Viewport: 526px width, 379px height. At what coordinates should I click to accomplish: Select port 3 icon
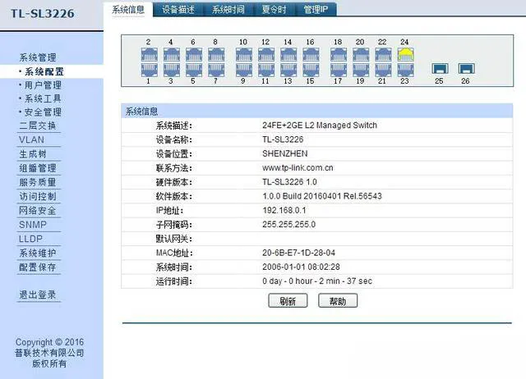172,70
